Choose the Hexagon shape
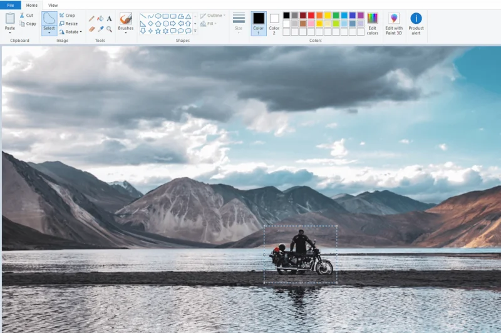 [165, 24]
